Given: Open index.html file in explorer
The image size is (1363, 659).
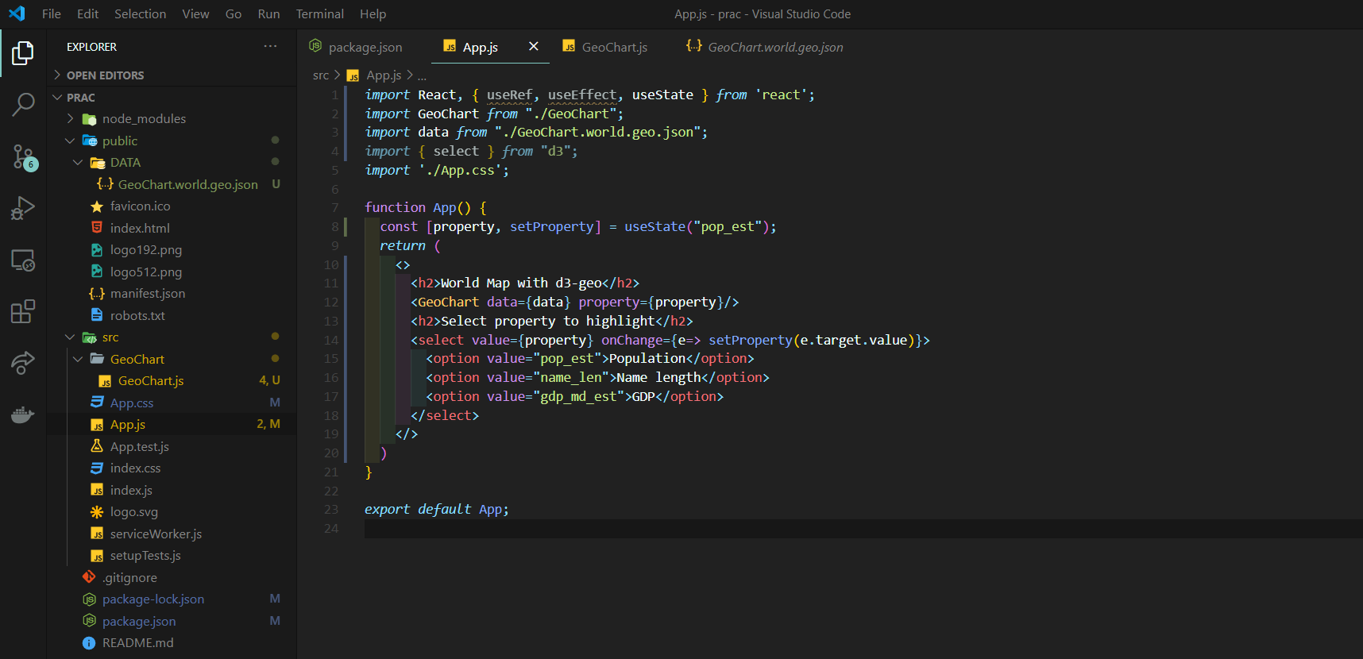Looking at the screenshot, I should click(140, 228).
